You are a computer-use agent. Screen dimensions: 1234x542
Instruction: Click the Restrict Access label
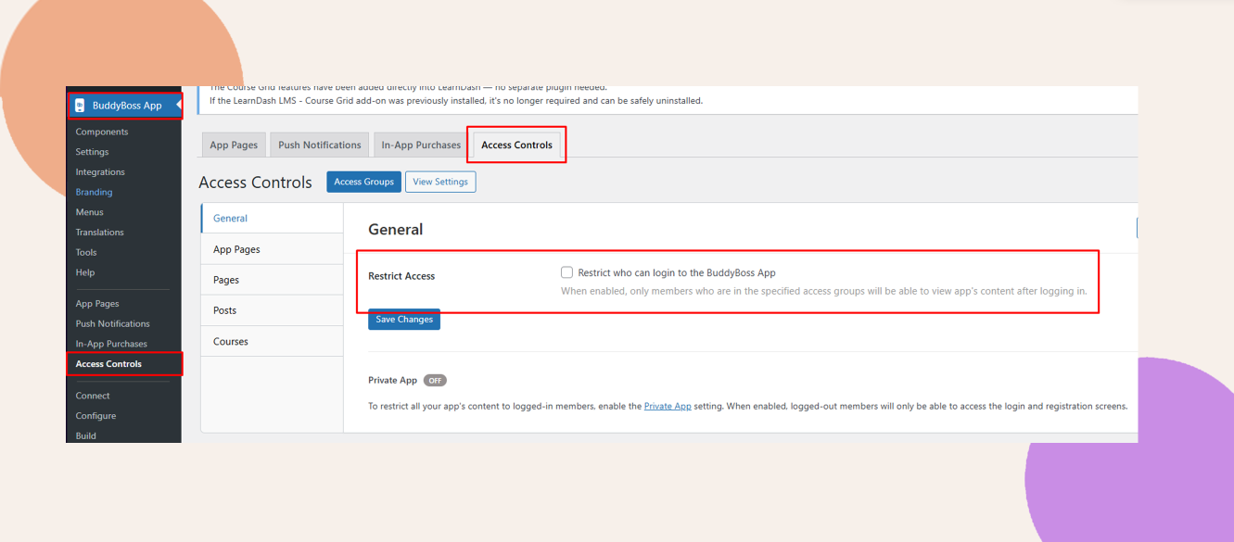[401, 276]
